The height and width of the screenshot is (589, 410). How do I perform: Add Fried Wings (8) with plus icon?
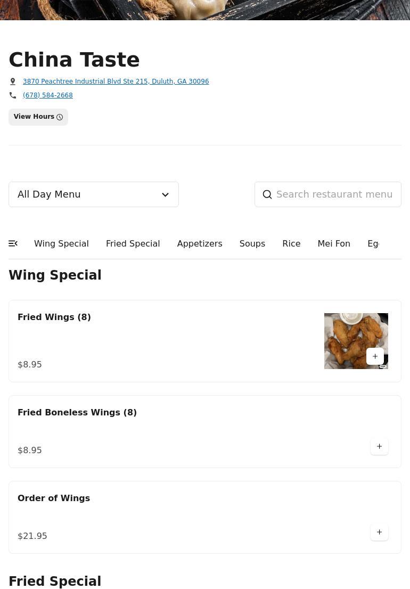click(x=375, y=356)
